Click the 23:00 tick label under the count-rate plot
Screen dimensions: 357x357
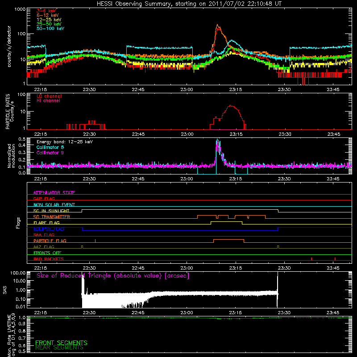(x=187, y=90)
